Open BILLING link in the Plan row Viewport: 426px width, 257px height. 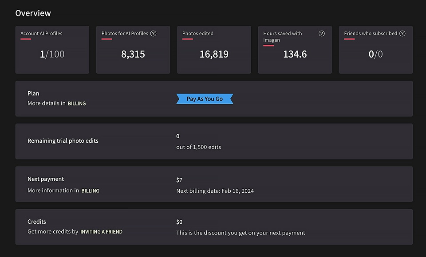point(77,103)
